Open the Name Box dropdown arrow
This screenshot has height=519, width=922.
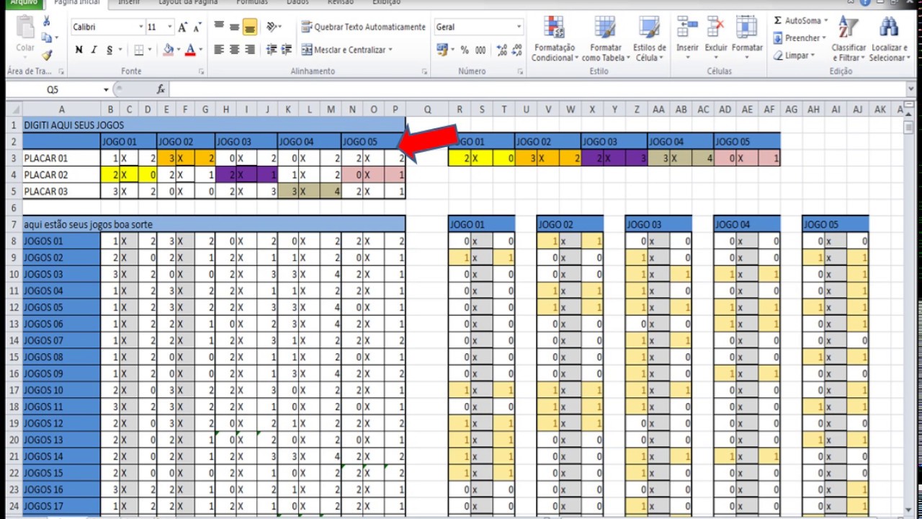coord(106,89)
